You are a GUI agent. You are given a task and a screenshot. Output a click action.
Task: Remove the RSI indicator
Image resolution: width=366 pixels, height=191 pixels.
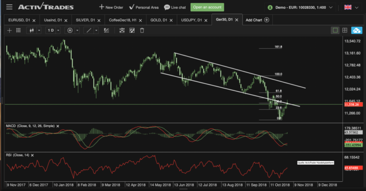[33, 155]
